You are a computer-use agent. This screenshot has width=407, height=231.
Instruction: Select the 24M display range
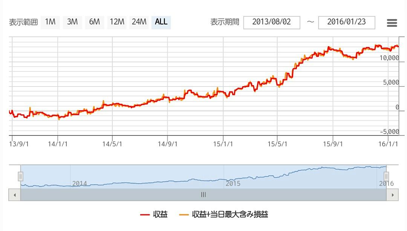coord(139,22)
